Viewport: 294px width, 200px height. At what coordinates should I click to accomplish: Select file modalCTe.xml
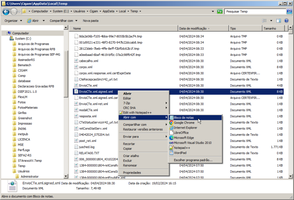coord(88,110)
